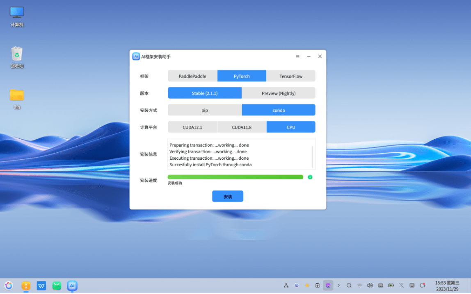Image resolution: width=471 pixels, height=294 pixels.
Task: Click the 安装 install button
Action: (227, 196)
